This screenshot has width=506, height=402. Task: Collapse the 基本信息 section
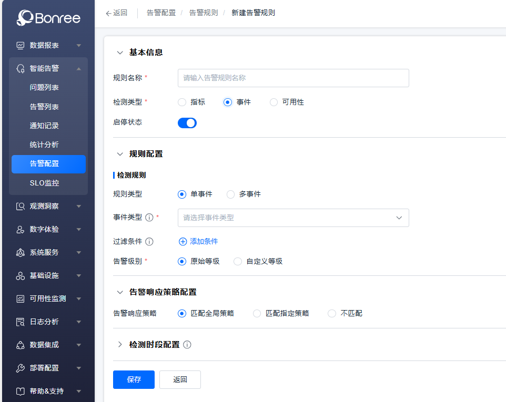pos(120,53)
